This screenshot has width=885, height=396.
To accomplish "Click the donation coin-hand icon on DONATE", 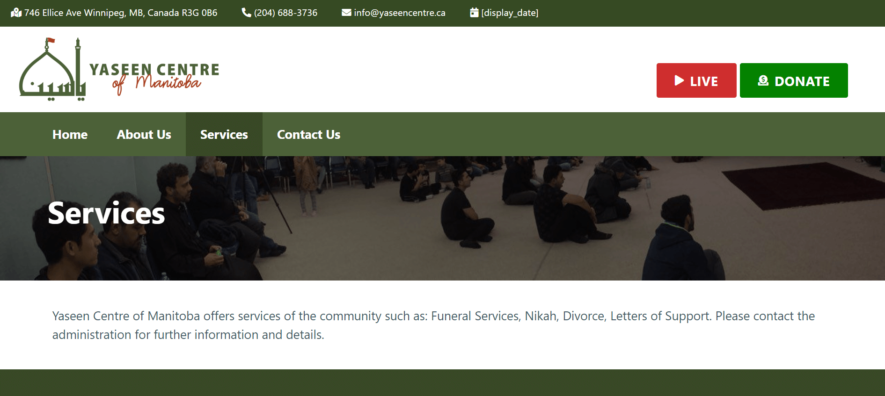I will (x=763, y=80).
